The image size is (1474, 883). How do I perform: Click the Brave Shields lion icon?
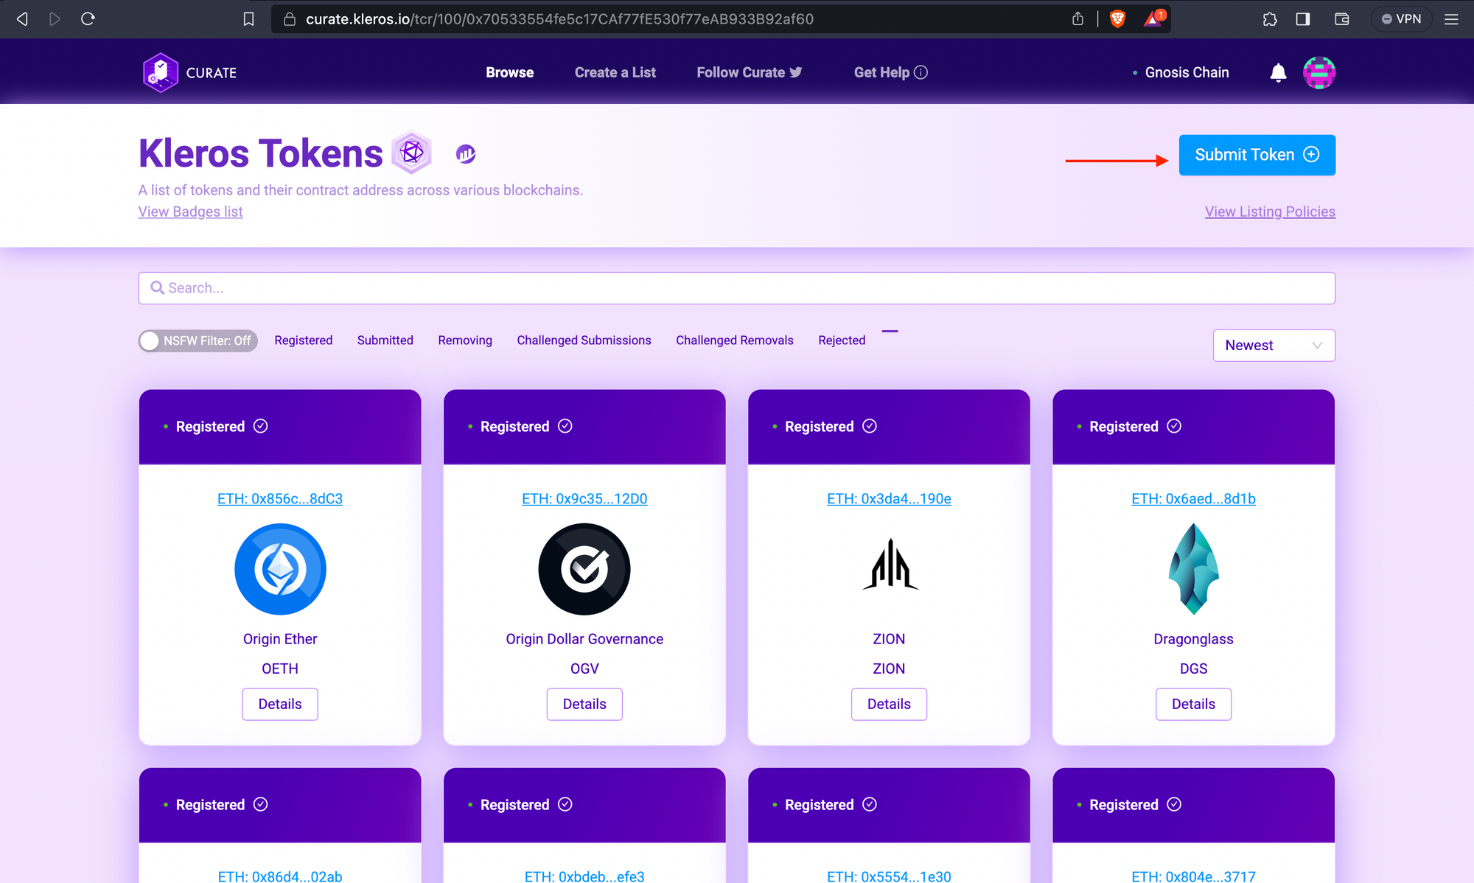1117,19
